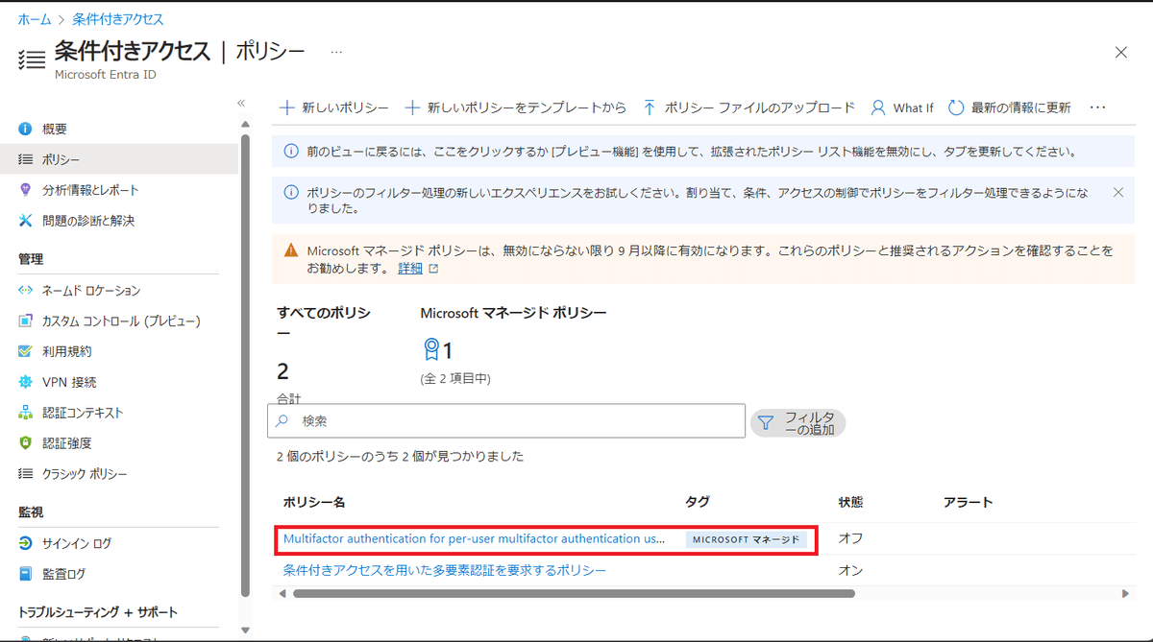Click the カスタム コントロール icon
Image resolution: width=1153 pixels, height=642 pixels.
26,321
